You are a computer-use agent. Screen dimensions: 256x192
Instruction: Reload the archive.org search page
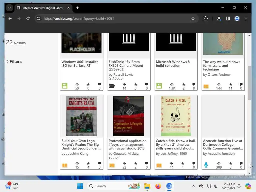(x=28, y=18)
